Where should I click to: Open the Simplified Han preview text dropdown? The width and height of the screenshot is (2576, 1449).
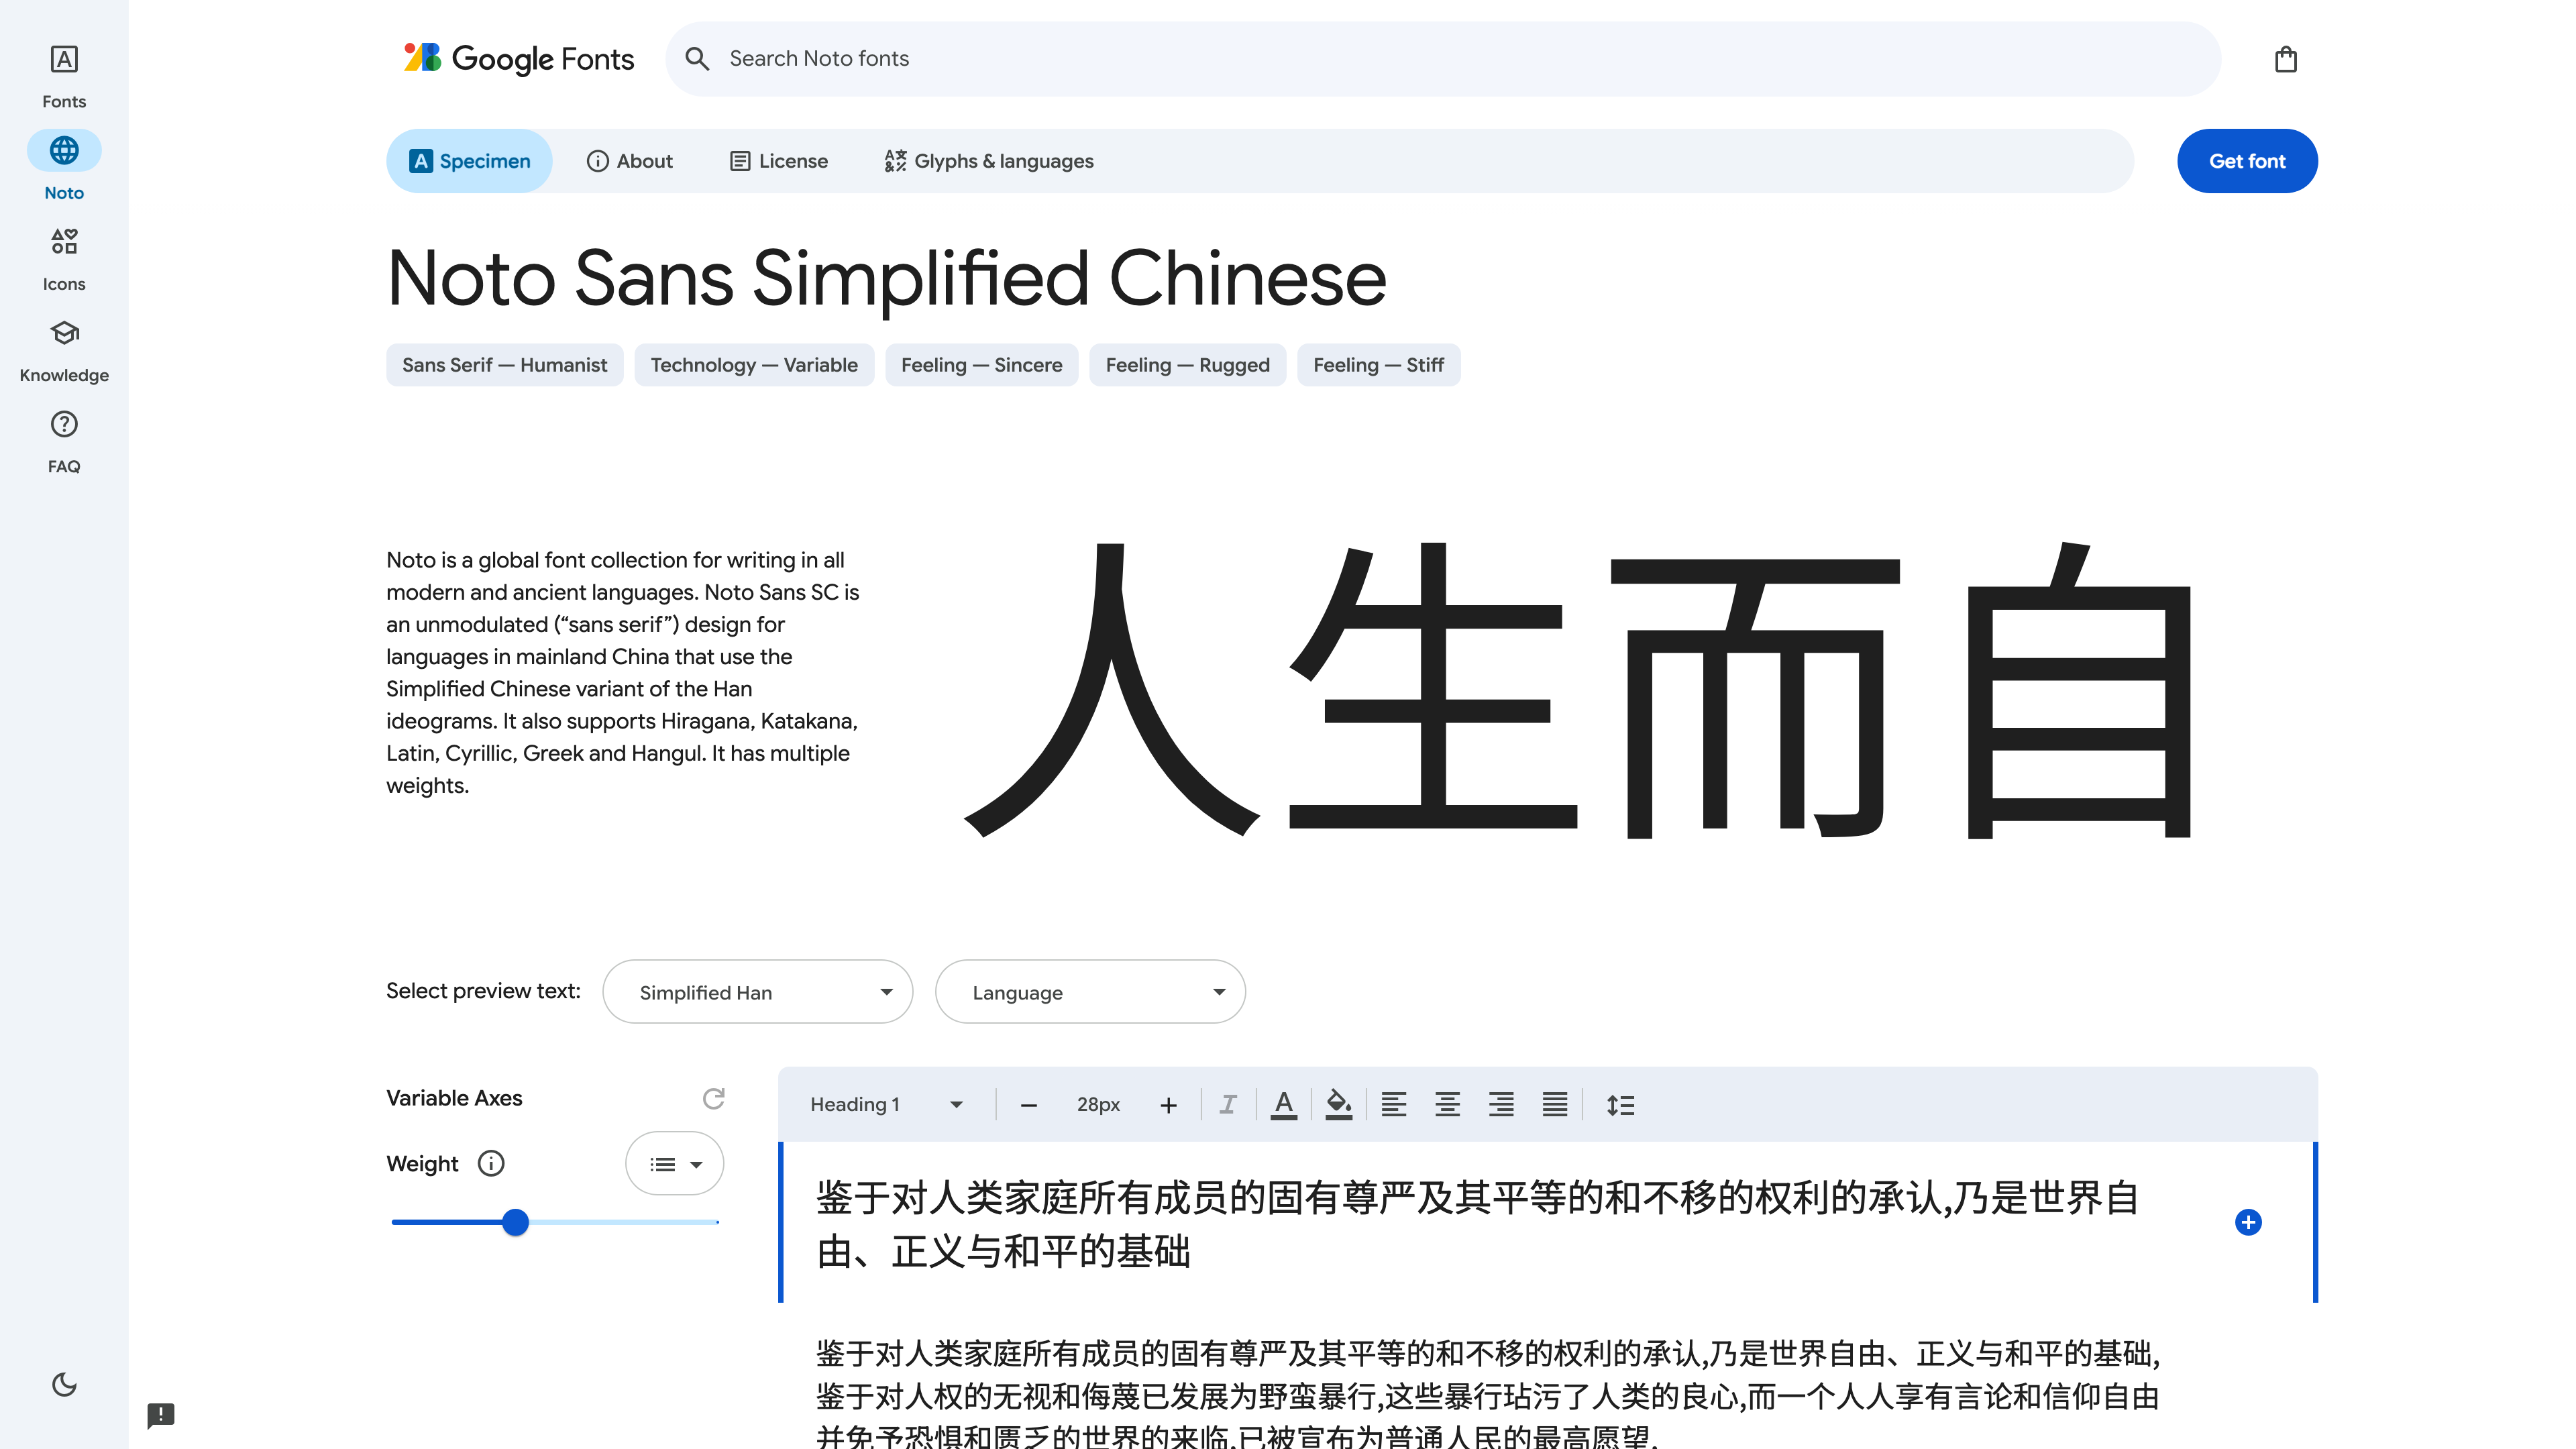click(757, 992)
